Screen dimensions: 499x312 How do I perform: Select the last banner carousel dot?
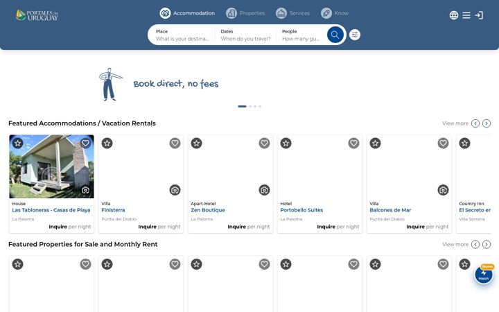tap(260, 106)
